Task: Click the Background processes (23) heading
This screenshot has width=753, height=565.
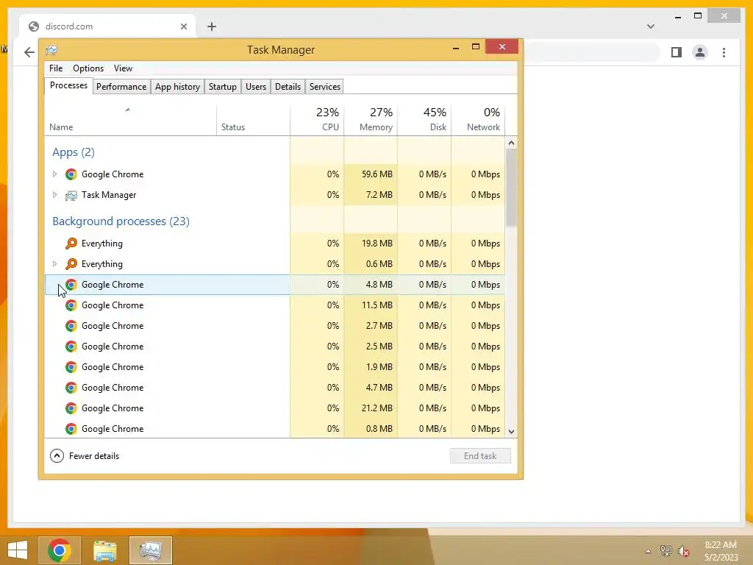Action: [x=121, y=221]
